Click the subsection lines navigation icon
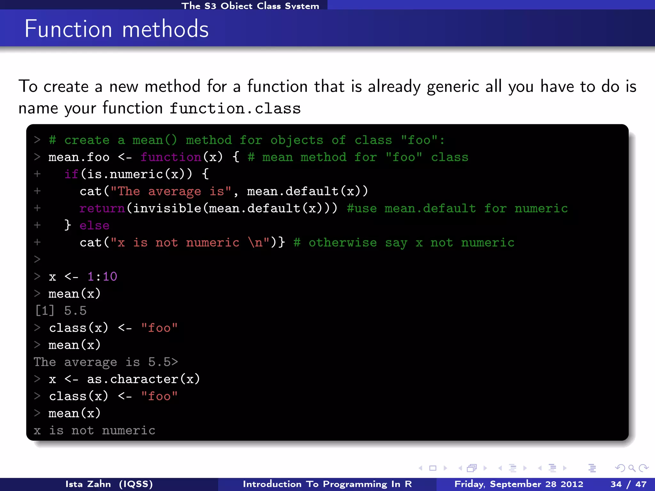The height and width of the screenshot is (491, 655). [513, 468]
